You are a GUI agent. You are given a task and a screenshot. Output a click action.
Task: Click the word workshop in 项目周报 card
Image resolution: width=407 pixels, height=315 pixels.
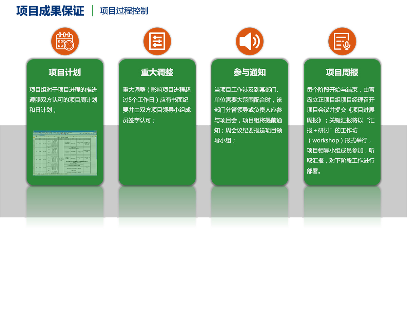[x=325, y=140]
